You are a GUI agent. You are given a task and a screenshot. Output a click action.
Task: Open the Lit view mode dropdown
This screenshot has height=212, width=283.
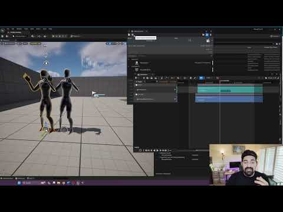pyautogui.click(x=19, y=44)
